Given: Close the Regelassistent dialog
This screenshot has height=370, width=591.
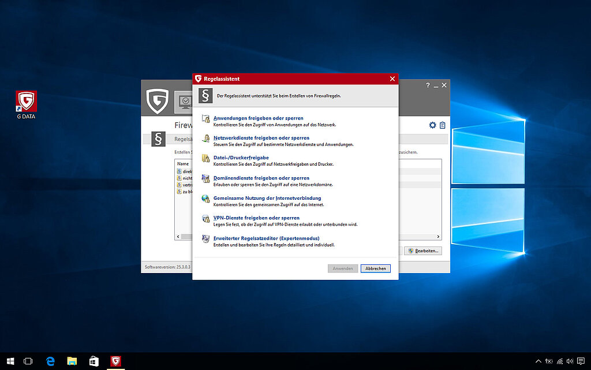Looking at the screenshot, I should tap(392, 79).
